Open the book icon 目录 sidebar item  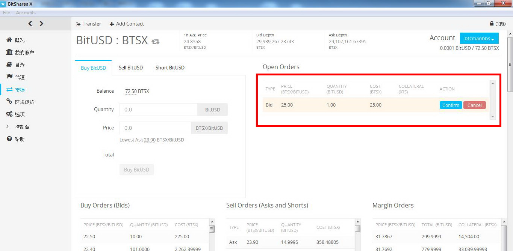16,65
